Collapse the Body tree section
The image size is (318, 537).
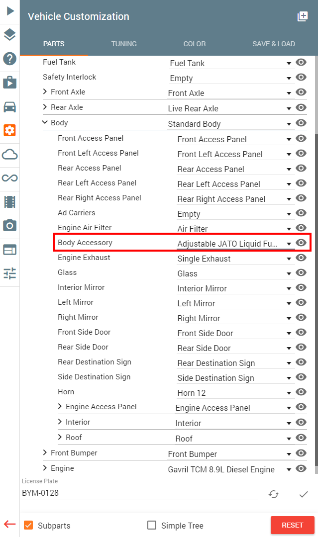coord(45,122)
